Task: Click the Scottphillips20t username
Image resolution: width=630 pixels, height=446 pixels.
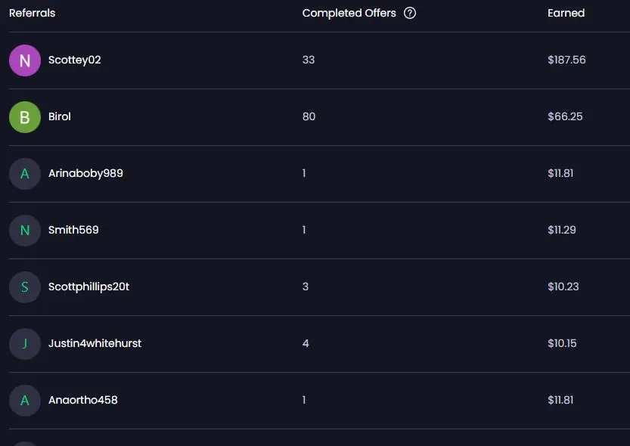Action: 88,286
